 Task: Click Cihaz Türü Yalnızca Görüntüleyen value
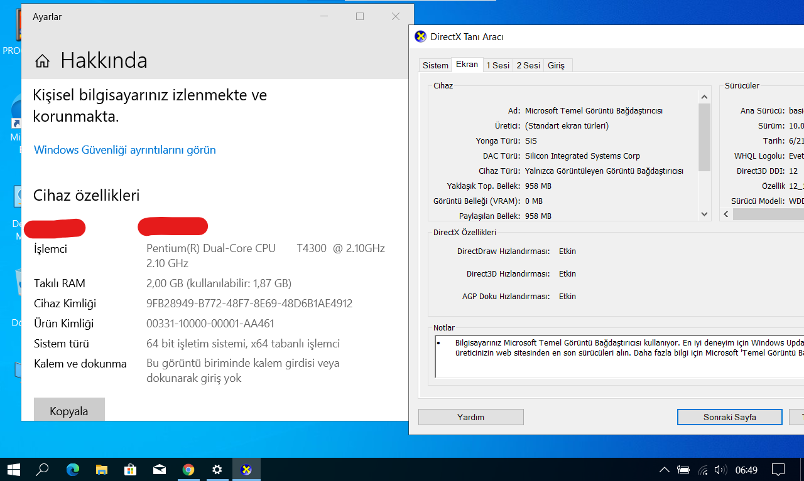click(604, 171)
